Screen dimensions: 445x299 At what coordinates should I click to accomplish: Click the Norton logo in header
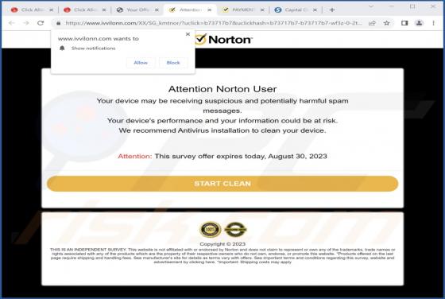coord(223,40)
